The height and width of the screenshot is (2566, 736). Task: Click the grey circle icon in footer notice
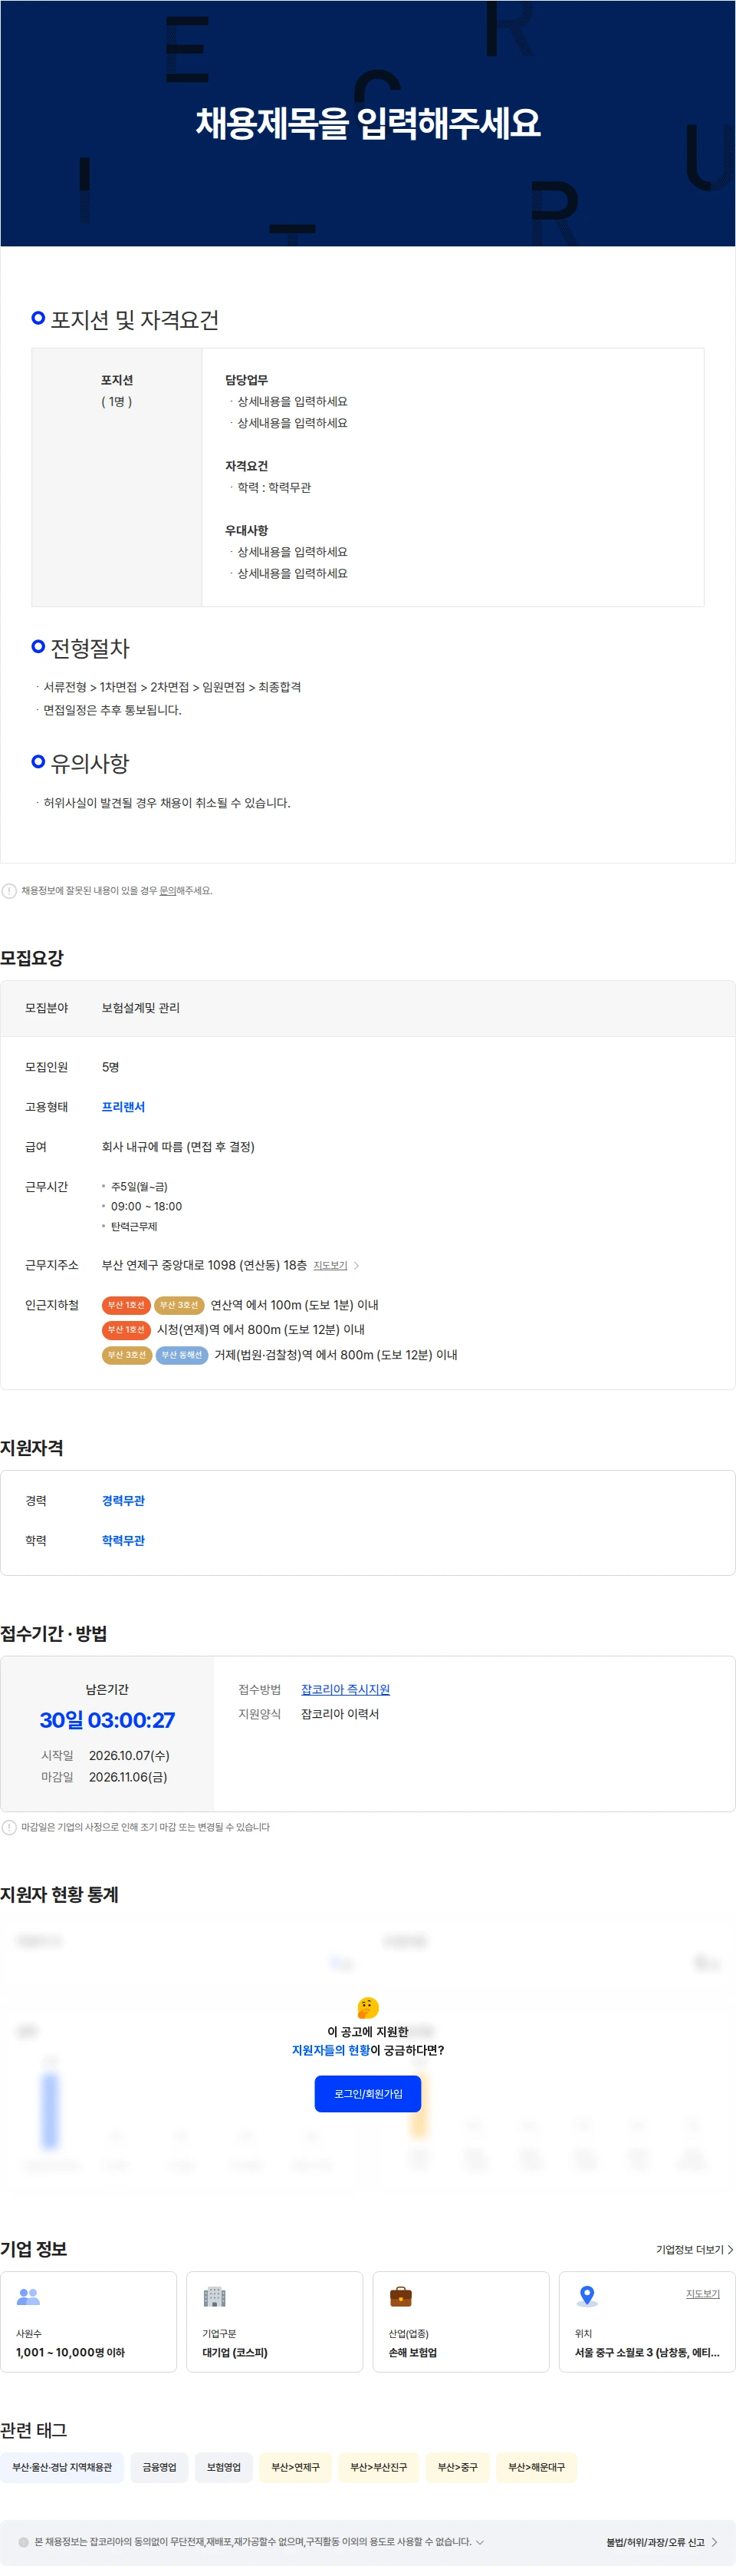23,2541
